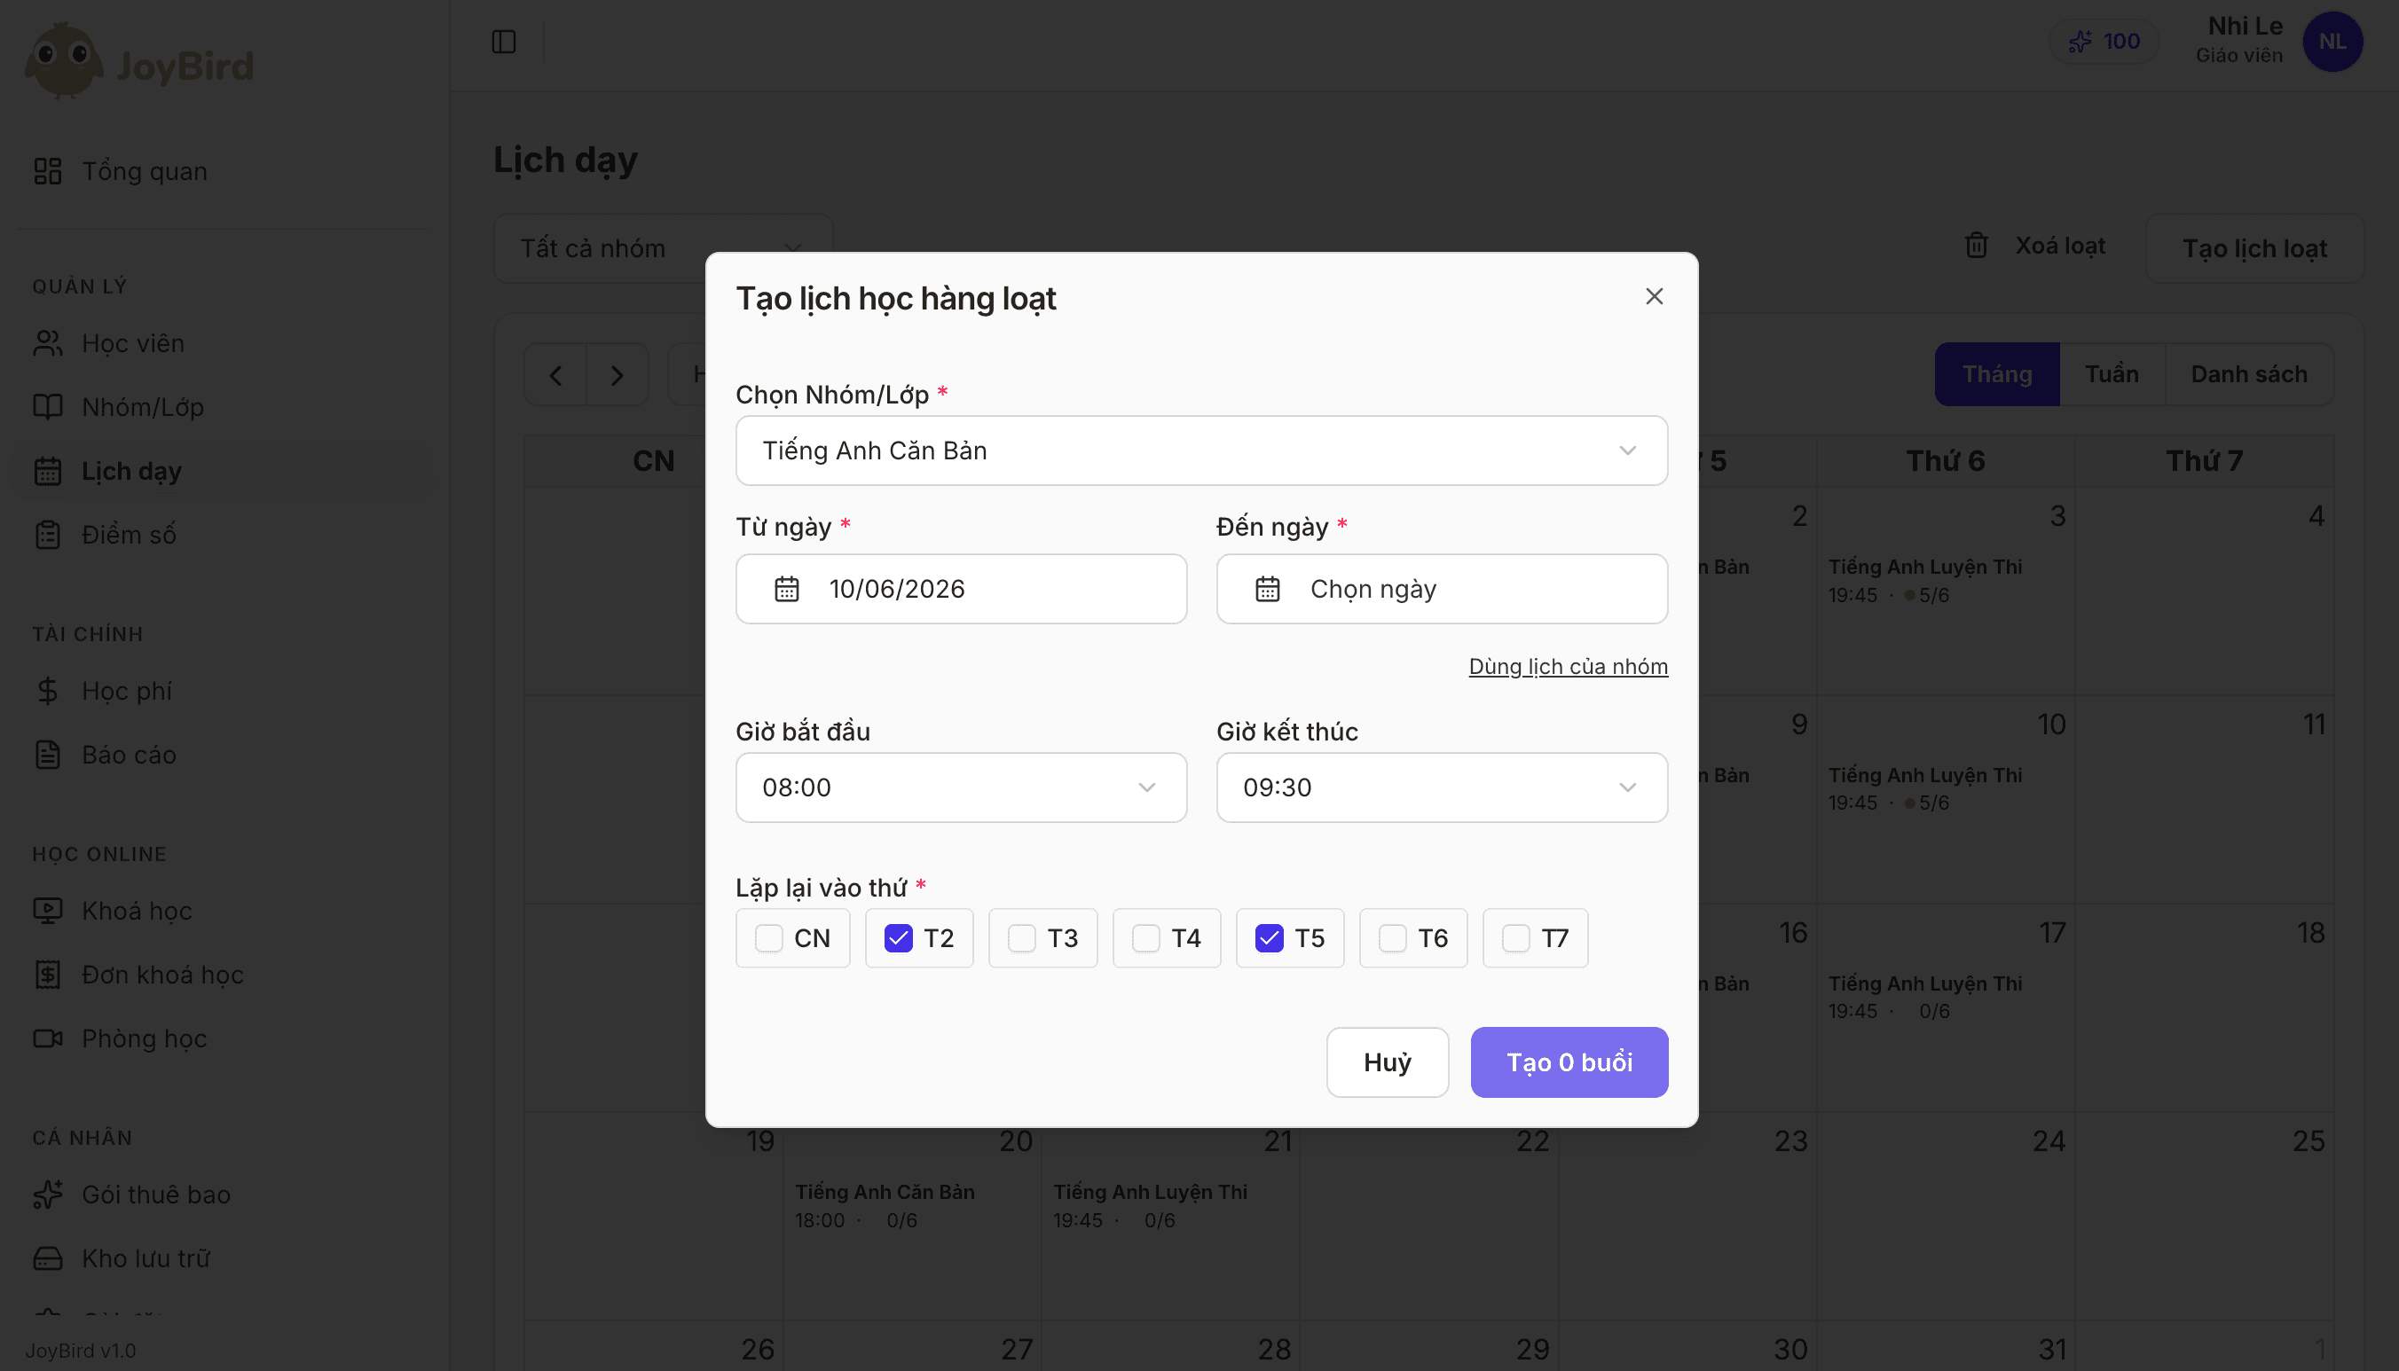Click the calendar icon in Từ ngày field

pos(786,589)
